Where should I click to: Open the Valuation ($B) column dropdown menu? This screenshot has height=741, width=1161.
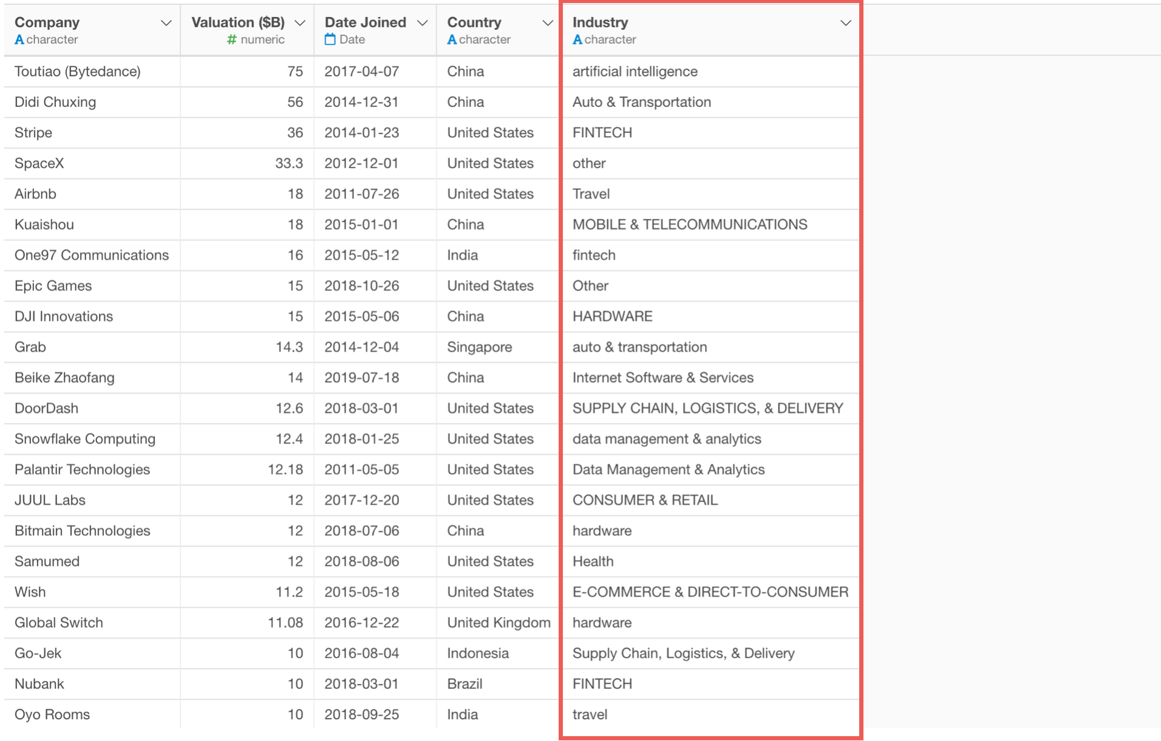click(x=299, y=23)
